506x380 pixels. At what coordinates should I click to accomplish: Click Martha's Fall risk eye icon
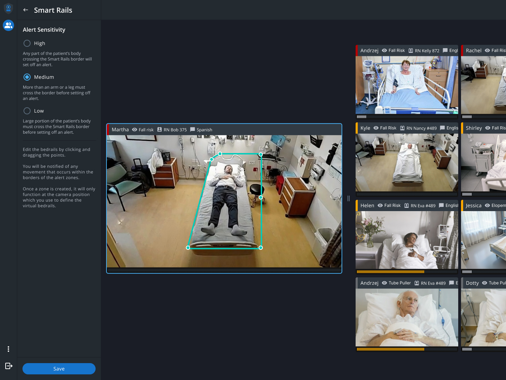point(135,129)
